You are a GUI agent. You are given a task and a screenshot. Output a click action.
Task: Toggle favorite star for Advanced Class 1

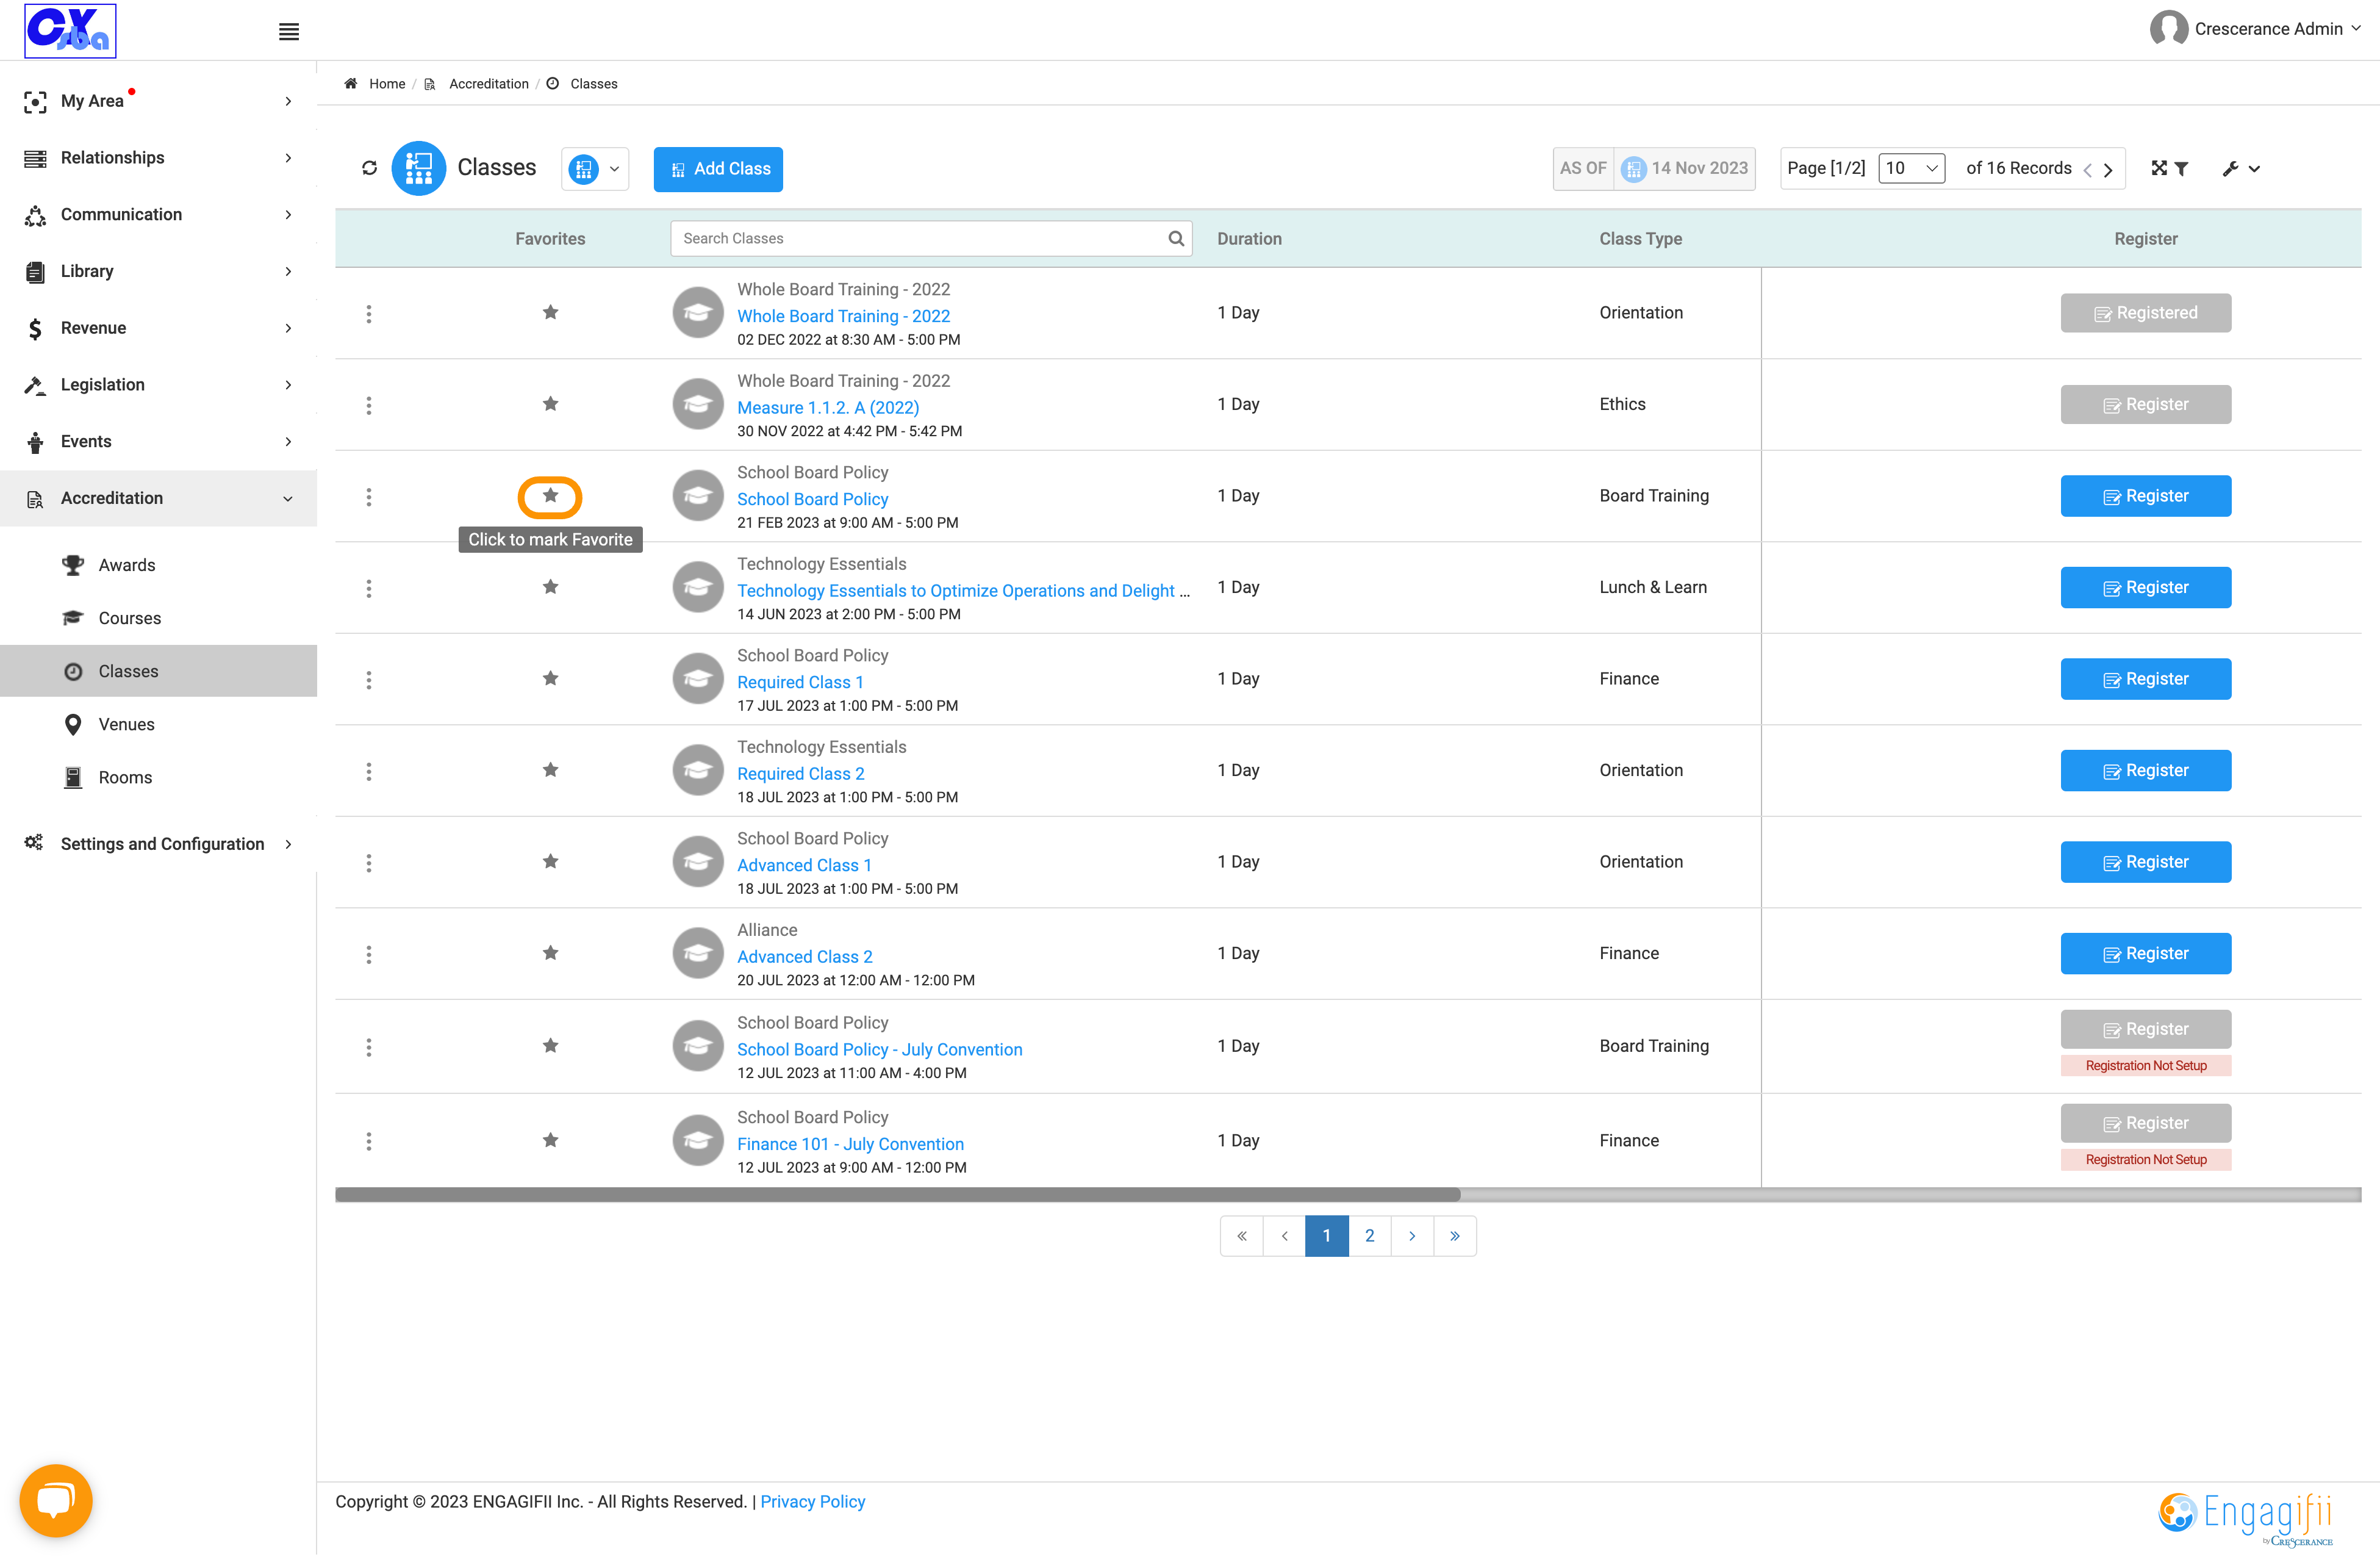[x=550, y=862]
